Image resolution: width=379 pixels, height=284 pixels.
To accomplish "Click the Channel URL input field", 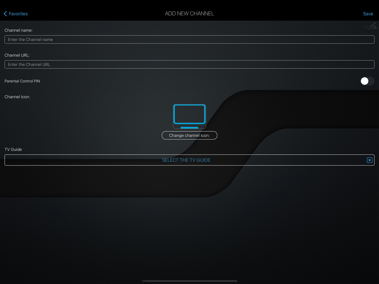I will tap(189, 64).
